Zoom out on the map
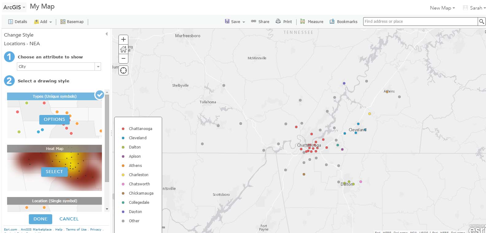 point(123,58)
